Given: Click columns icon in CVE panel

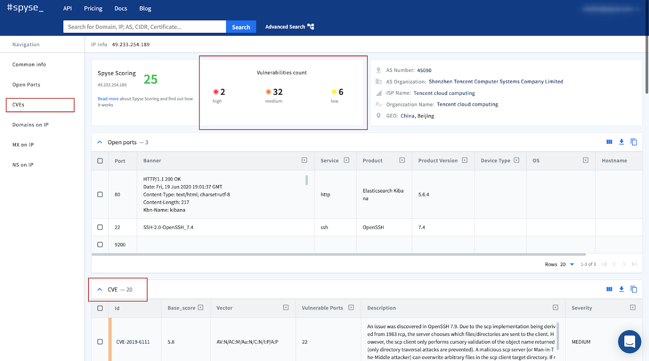Looking at the screenshot, I should click(609, 289).
